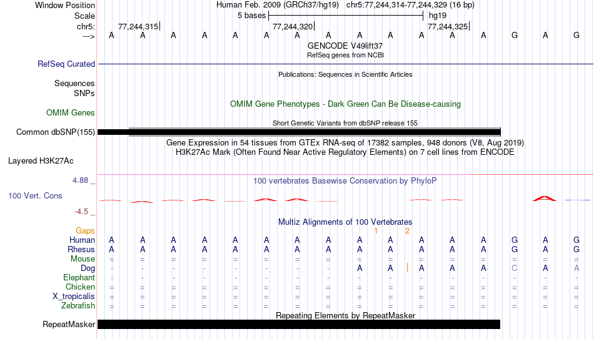Screen dimensions: 594x339
Task: Click the -4.5 conservation scale minimum
Action: tap(81, 212)
